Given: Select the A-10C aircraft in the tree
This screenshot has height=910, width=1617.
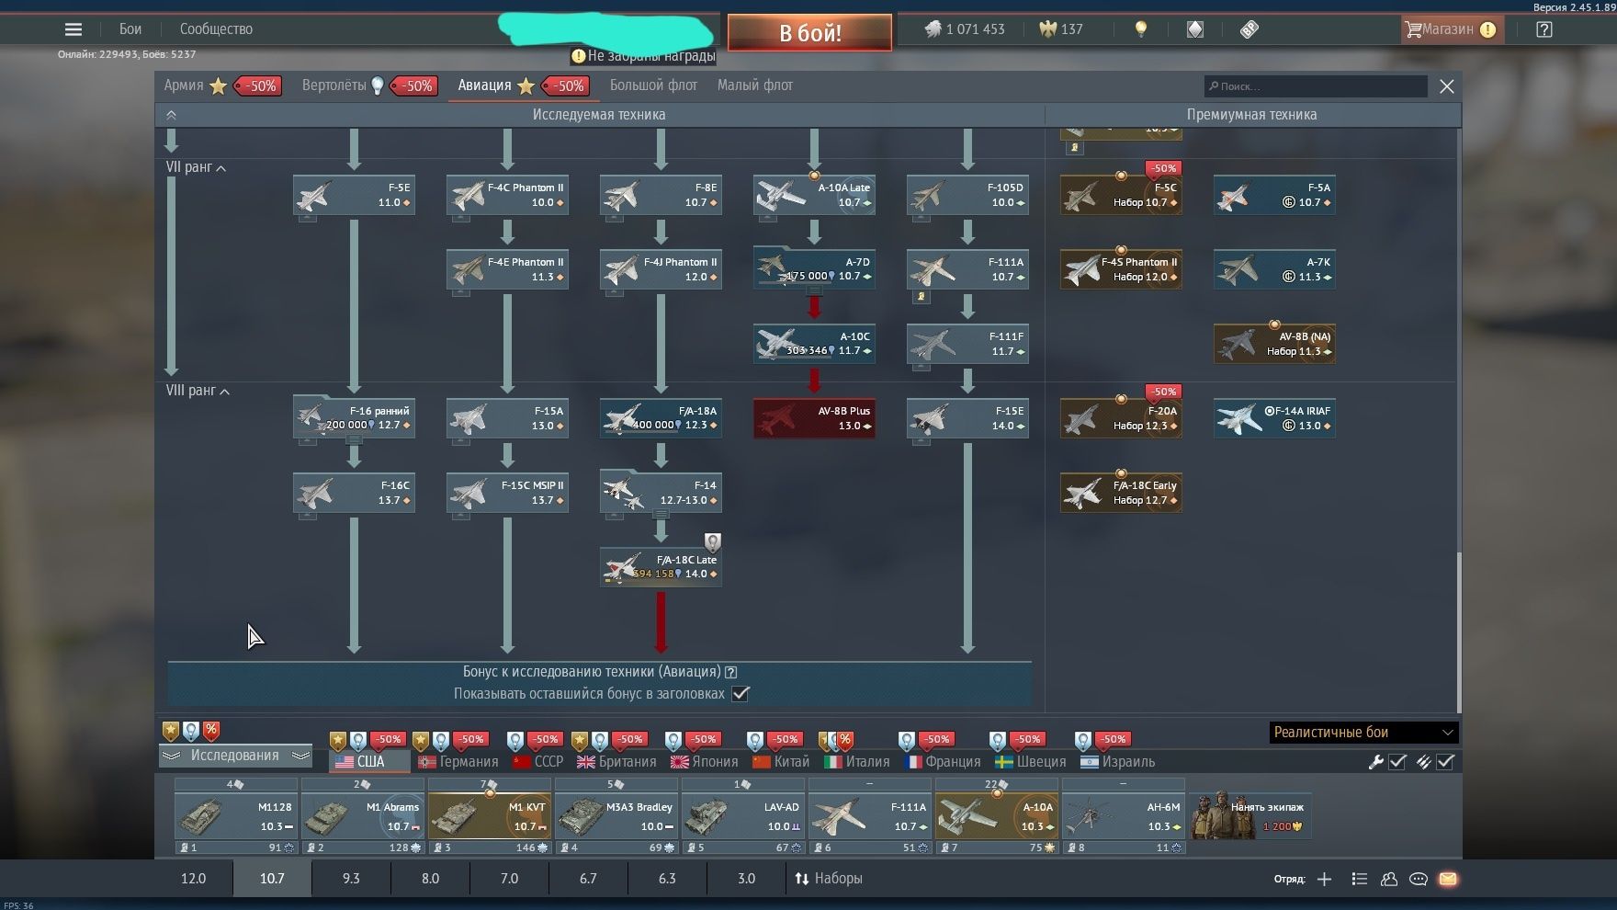Looking at the screenshot, I should point(814,344).
